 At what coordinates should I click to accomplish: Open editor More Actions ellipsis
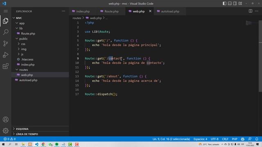point(257,11)
